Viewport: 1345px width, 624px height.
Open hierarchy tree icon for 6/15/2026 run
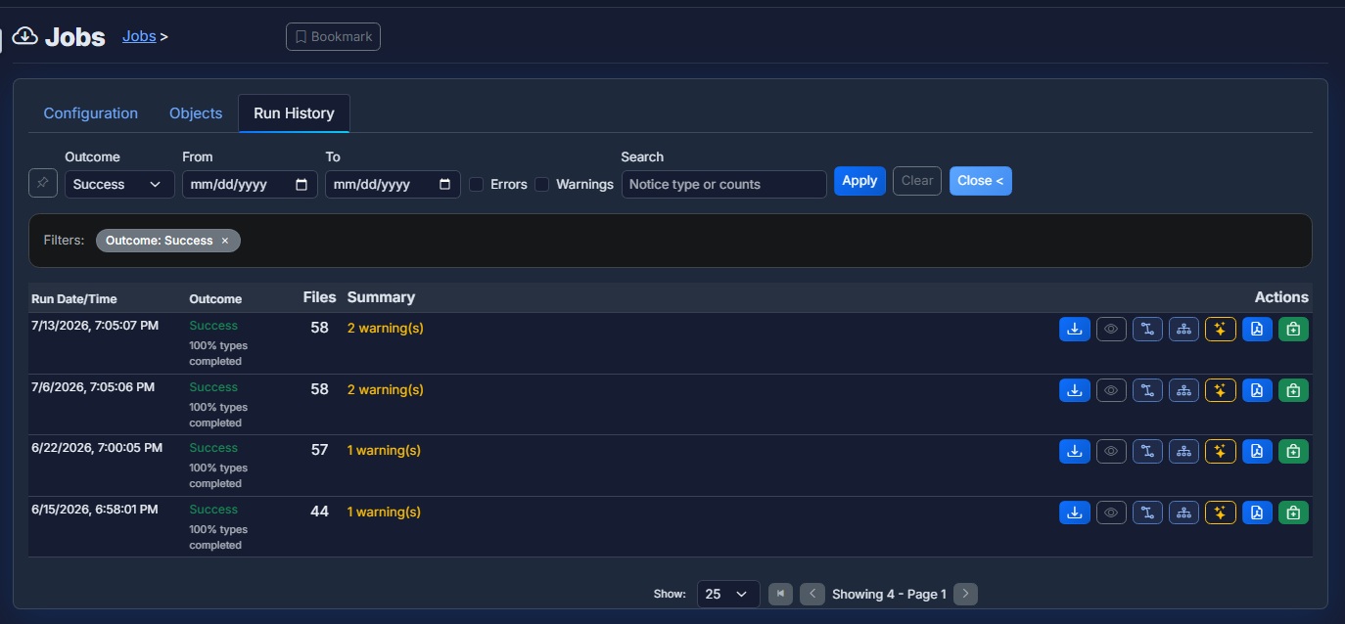[1183, 513]
